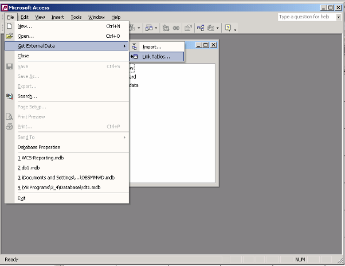
Task: Click the Import icon in the submenu
Action: [134, 46]
